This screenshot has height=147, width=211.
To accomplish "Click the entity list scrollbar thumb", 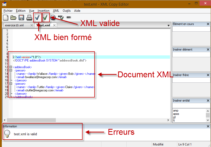I will (208, 115).
